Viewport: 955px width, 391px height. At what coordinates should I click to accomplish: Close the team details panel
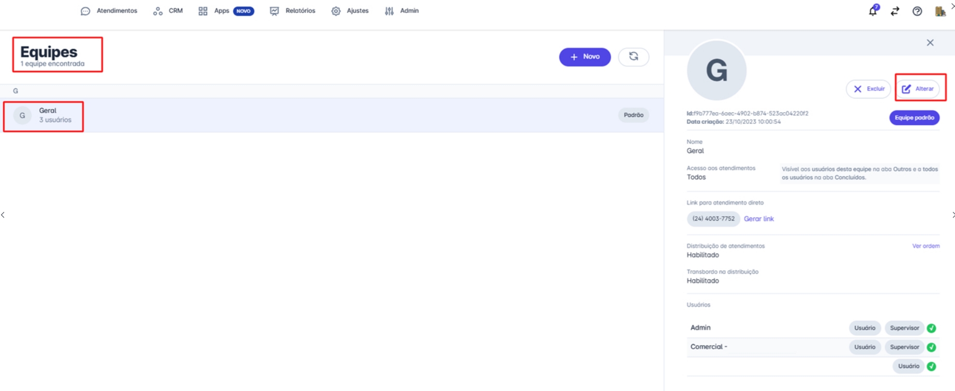(x=930, y=43)
